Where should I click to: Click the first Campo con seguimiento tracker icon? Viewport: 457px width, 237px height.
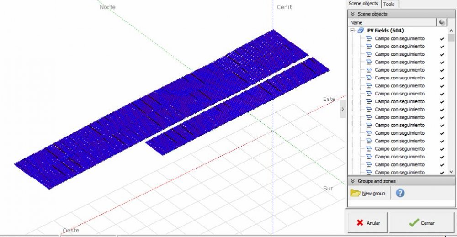369,39
